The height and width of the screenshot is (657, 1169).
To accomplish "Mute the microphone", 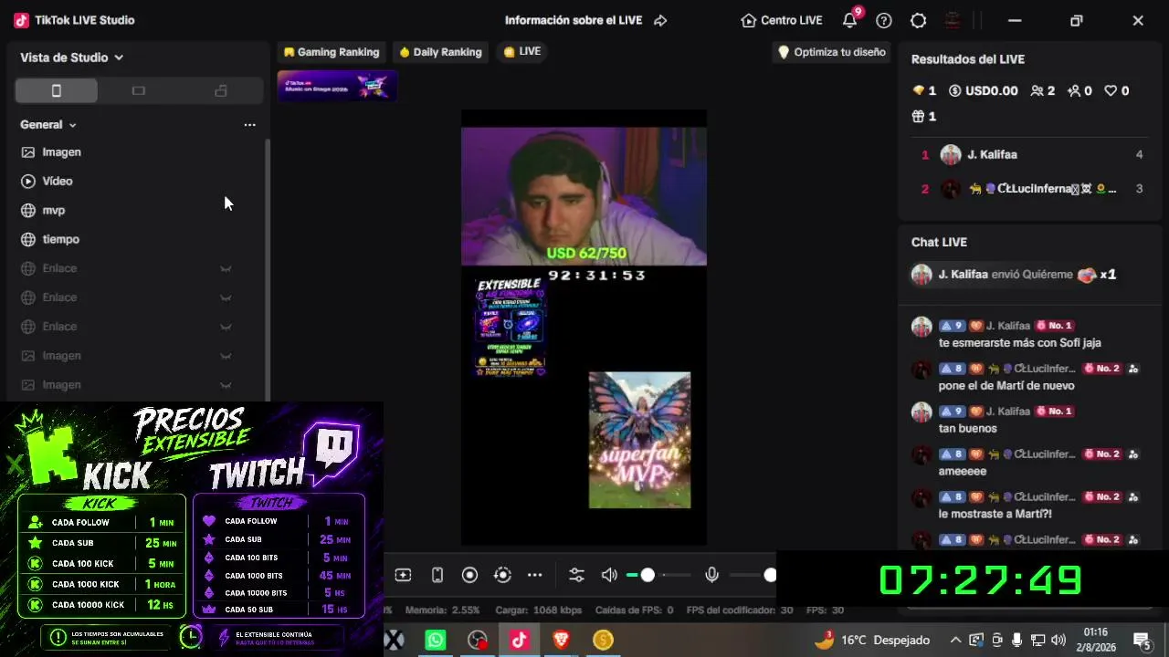I will (x=712, y=575).
